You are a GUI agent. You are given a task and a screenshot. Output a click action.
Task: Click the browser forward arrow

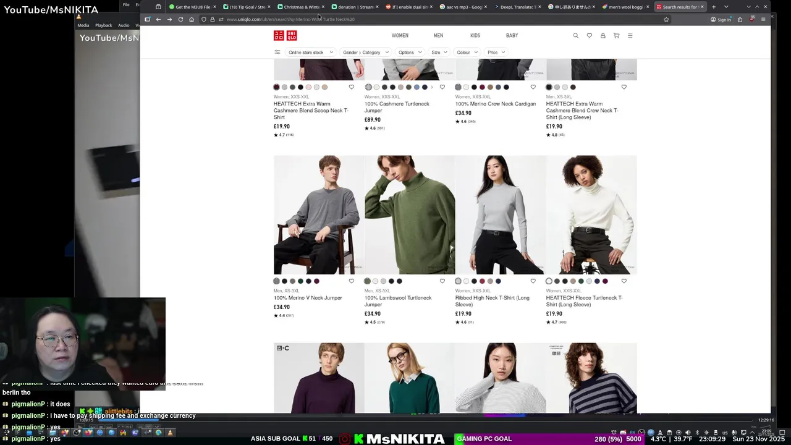(x=169, y=19)
